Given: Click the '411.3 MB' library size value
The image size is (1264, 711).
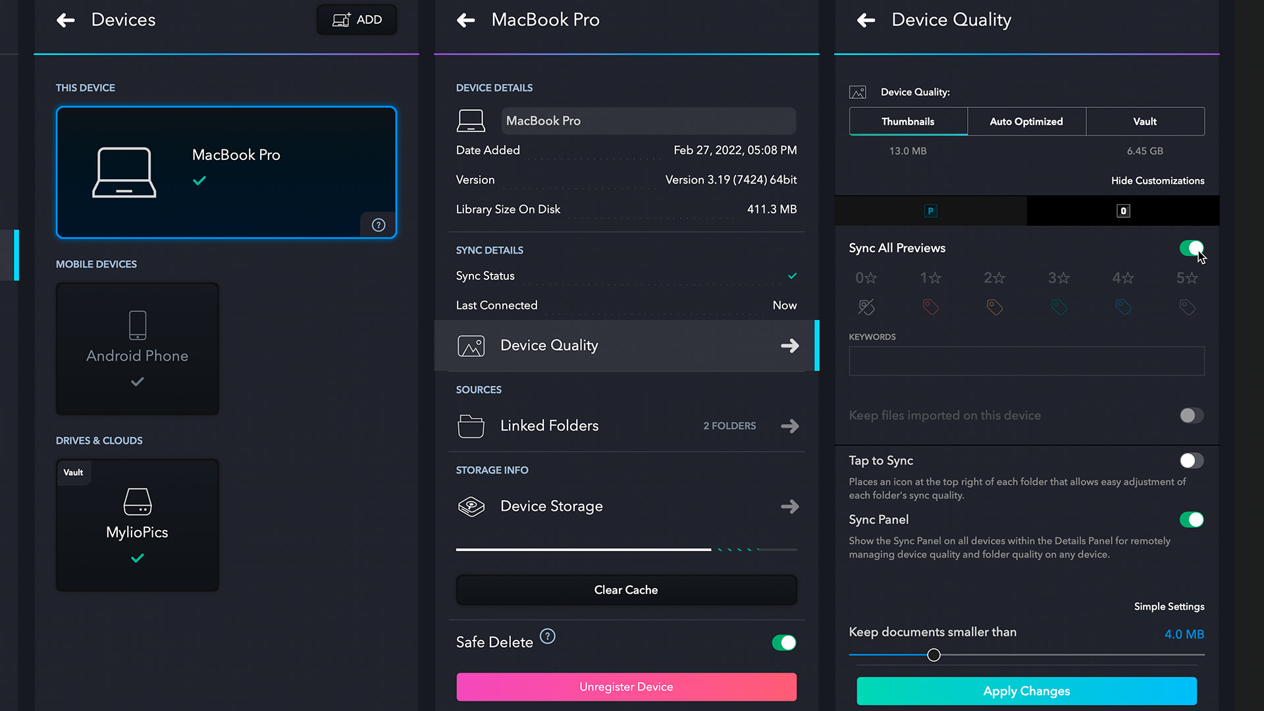Looking at the screenshot, I should (x=772, y=209).
